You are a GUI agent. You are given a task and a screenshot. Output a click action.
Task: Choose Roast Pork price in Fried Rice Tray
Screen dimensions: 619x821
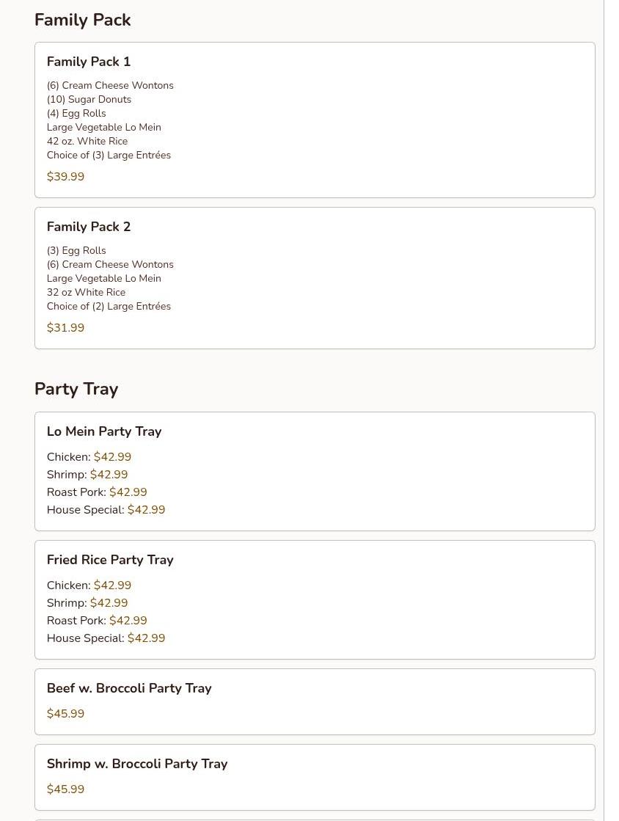[x=128, y=621]
